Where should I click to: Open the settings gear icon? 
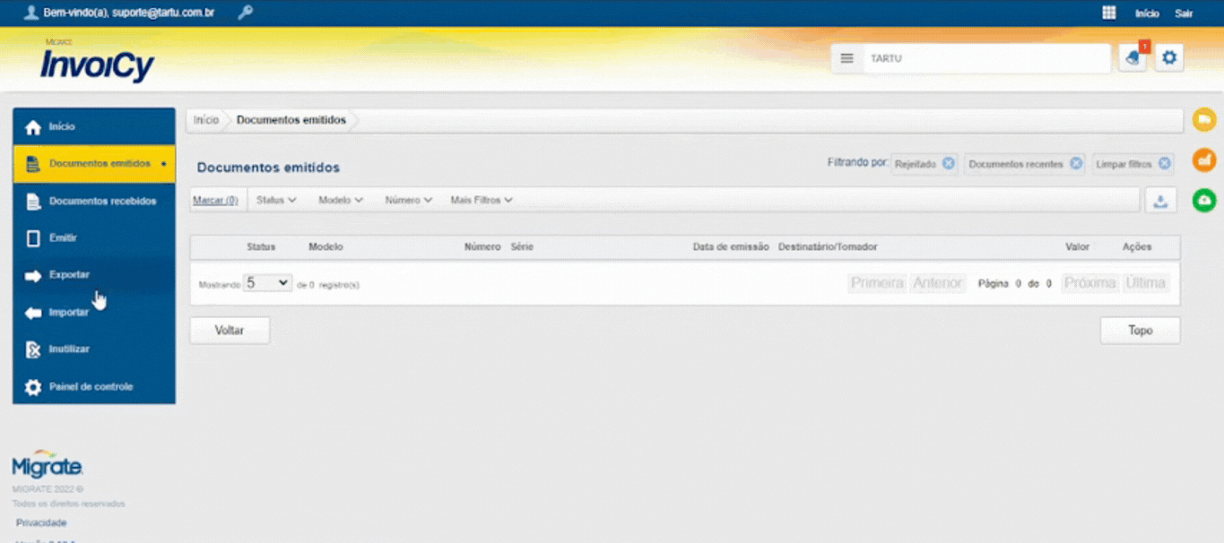[x=1168, y=58]
